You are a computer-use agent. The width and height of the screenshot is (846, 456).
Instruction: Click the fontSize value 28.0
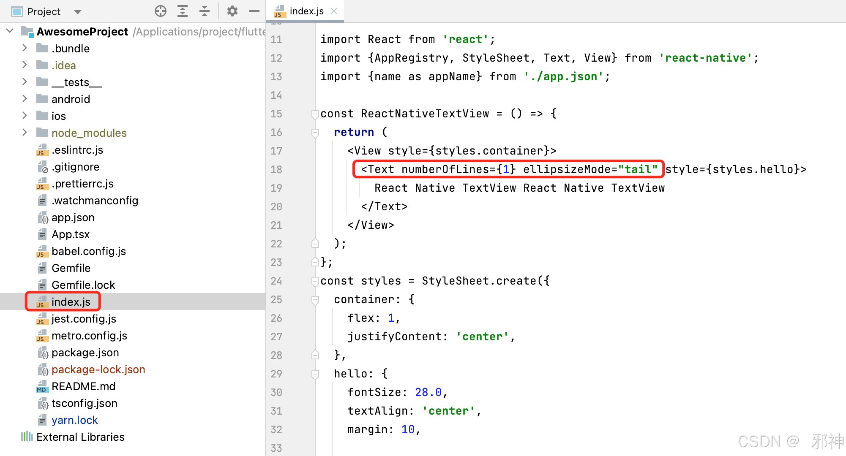428,392
